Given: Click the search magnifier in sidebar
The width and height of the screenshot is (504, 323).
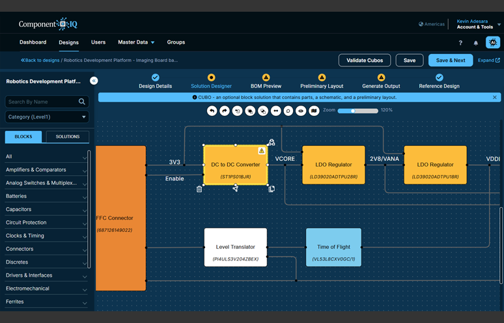Looking at the screenshot, I should (x=82, y=102).
